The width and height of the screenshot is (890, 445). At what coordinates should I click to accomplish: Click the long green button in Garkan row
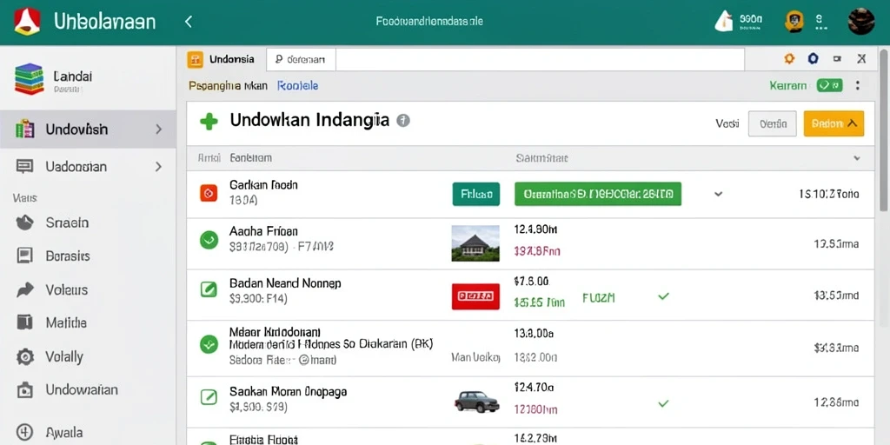pos(598,194)
